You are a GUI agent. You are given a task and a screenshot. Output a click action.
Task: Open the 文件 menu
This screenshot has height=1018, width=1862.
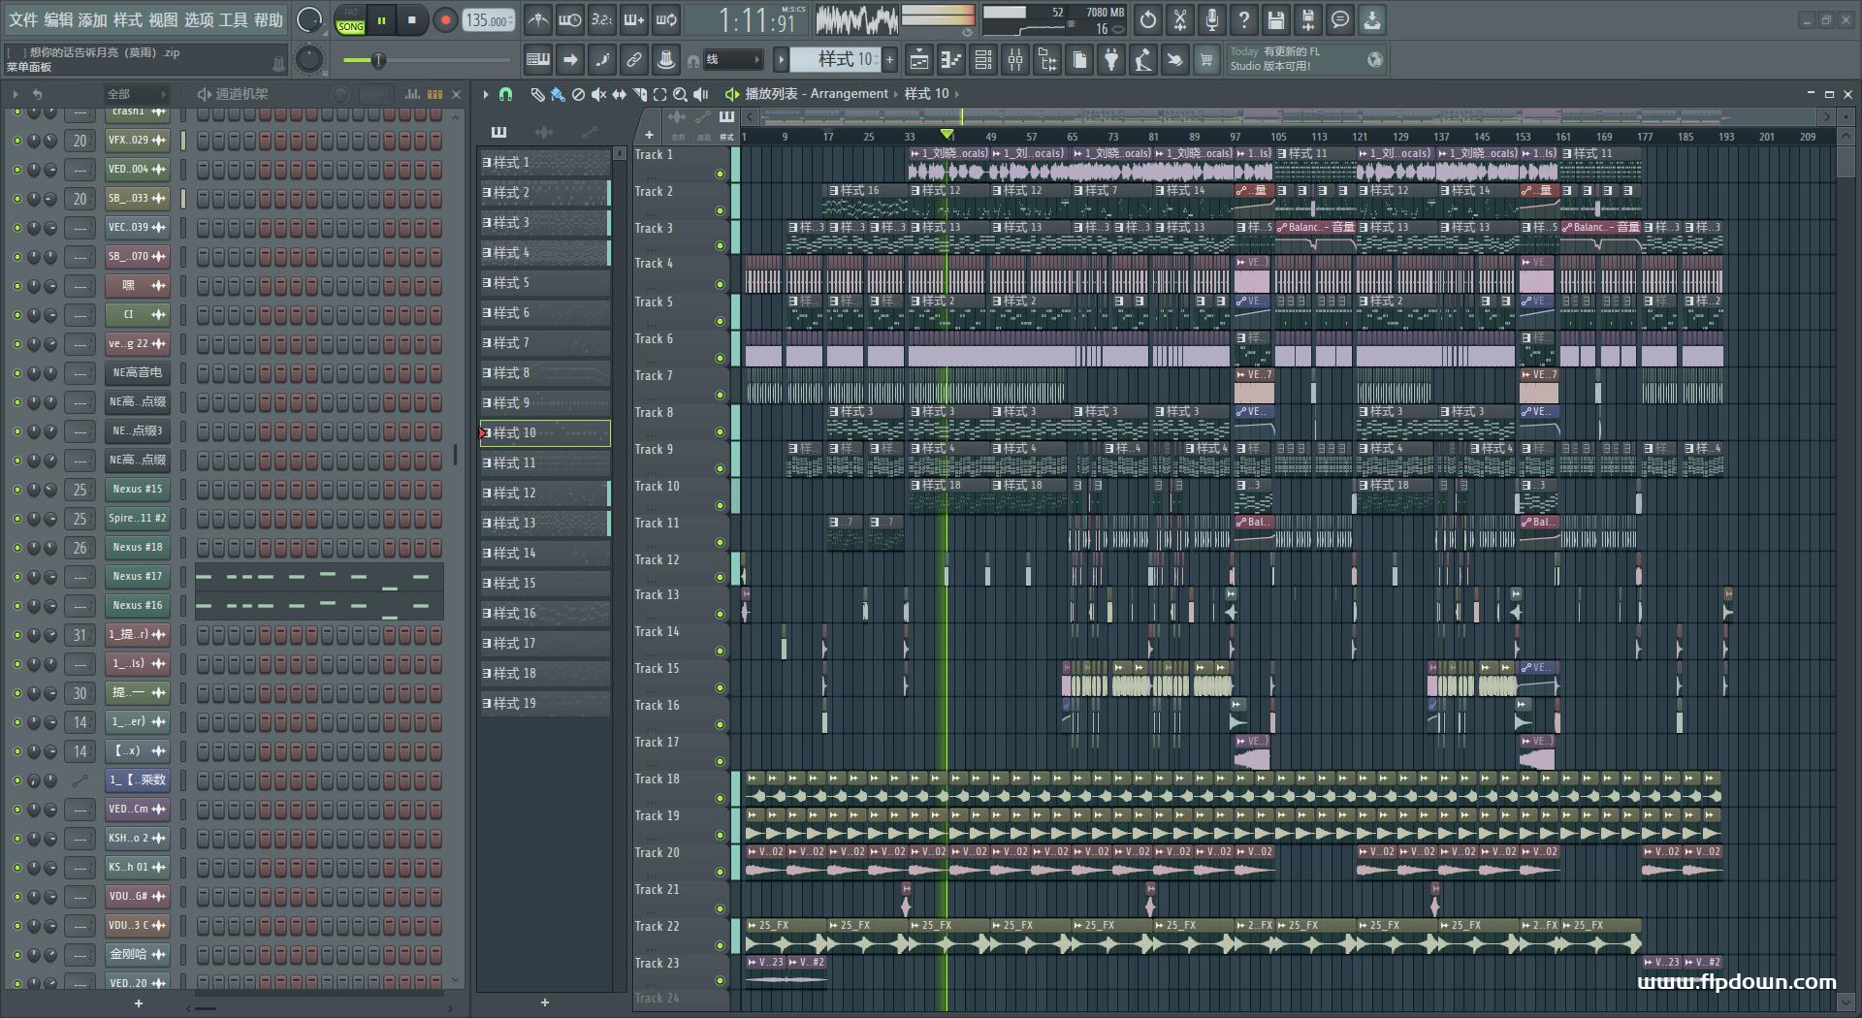pyautogui.click(x=23, y=19)
